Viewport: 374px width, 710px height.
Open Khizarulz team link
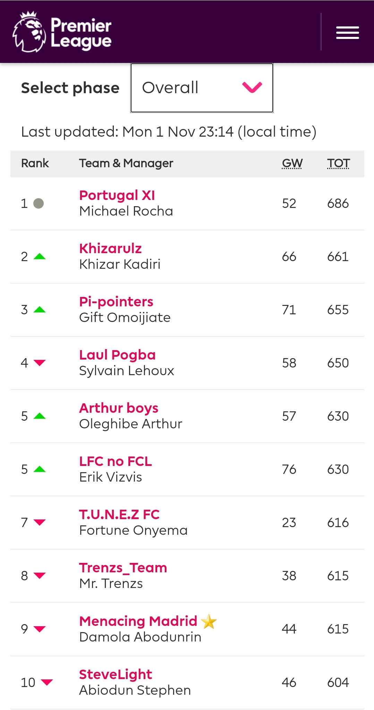coord(110,249)
